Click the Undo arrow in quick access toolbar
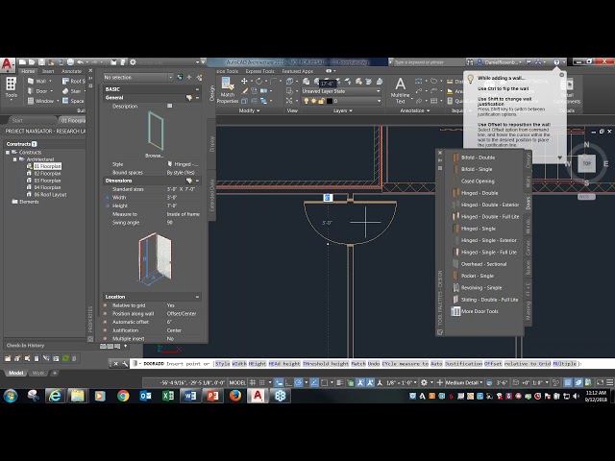 81,61
